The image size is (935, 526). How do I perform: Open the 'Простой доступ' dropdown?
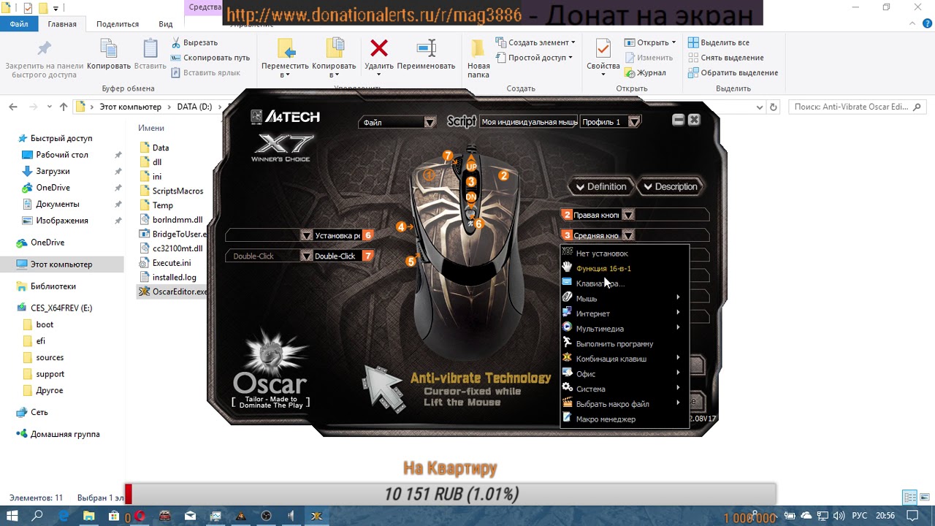tap(534, 58)
